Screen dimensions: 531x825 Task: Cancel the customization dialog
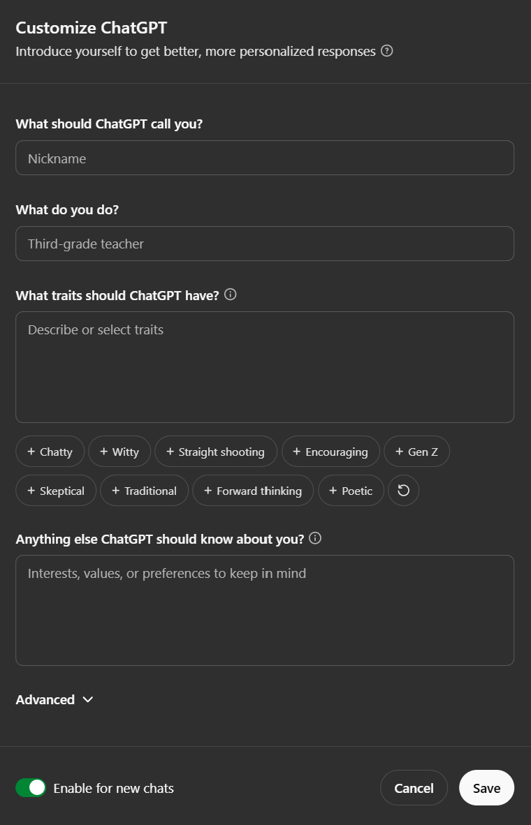pos(414,788)
